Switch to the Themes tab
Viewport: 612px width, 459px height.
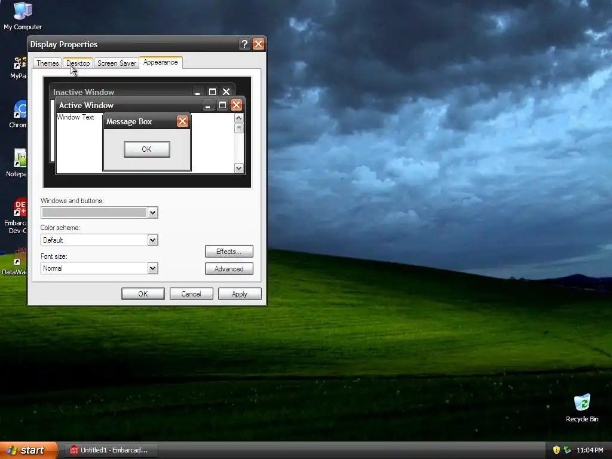tap(48, 63)
